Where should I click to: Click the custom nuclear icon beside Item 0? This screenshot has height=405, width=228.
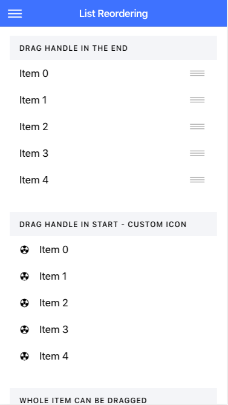(x=24, y=250)
